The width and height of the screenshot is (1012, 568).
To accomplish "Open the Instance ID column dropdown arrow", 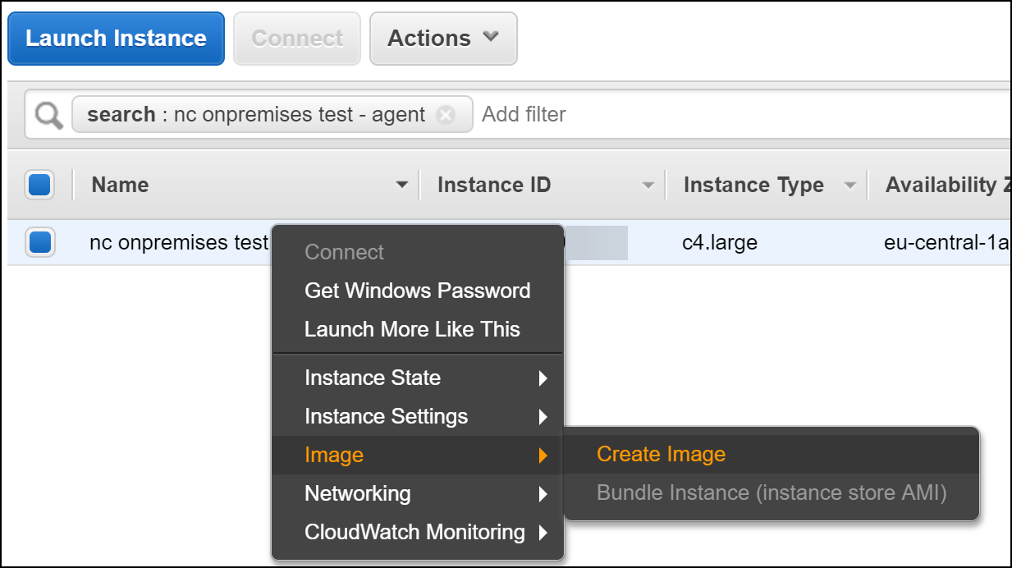I will tap(648, 186).
